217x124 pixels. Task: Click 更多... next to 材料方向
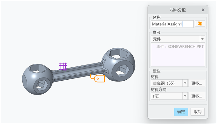(x=197, y=96)
